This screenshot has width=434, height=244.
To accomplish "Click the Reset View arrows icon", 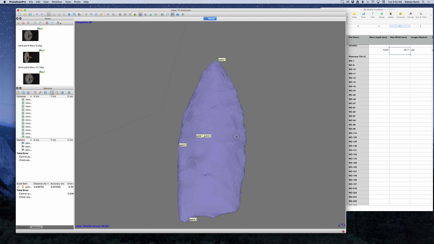I will point(183,14).
